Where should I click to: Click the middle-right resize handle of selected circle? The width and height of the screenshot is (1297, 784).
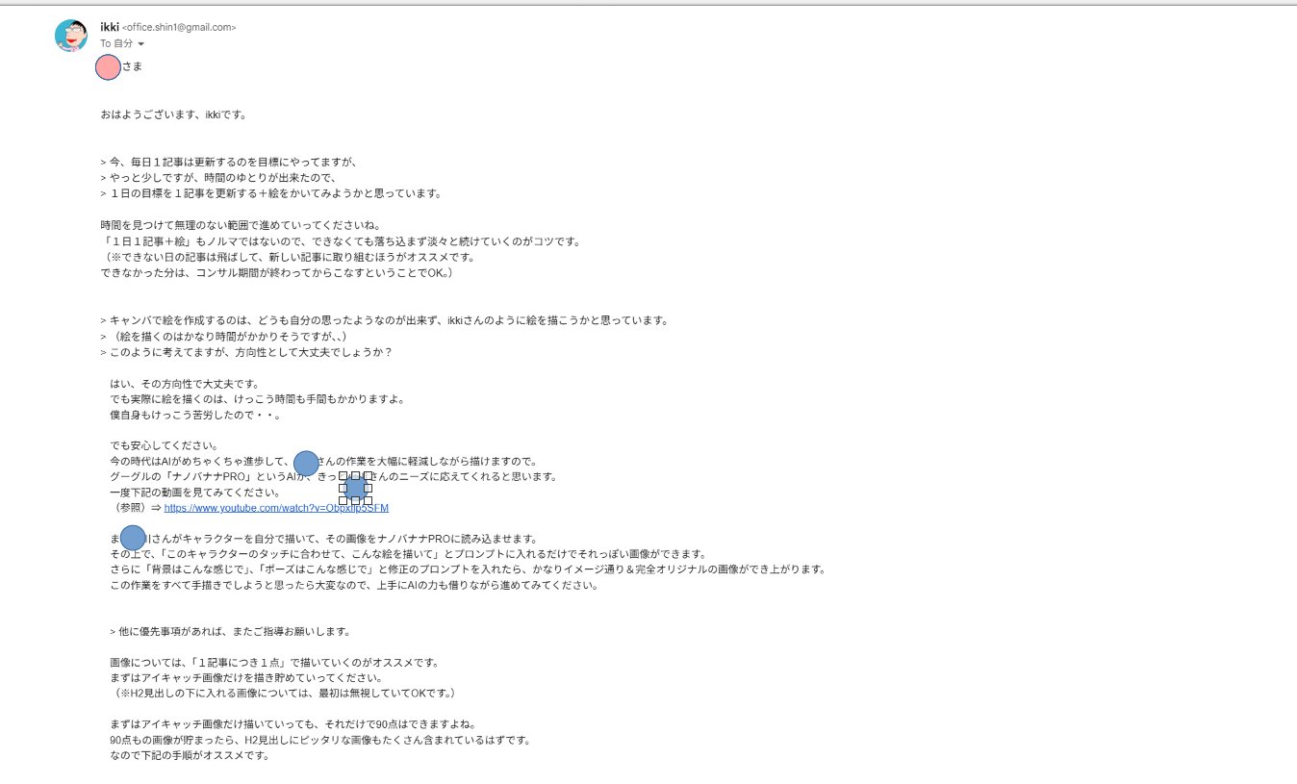tap(368, 488)
